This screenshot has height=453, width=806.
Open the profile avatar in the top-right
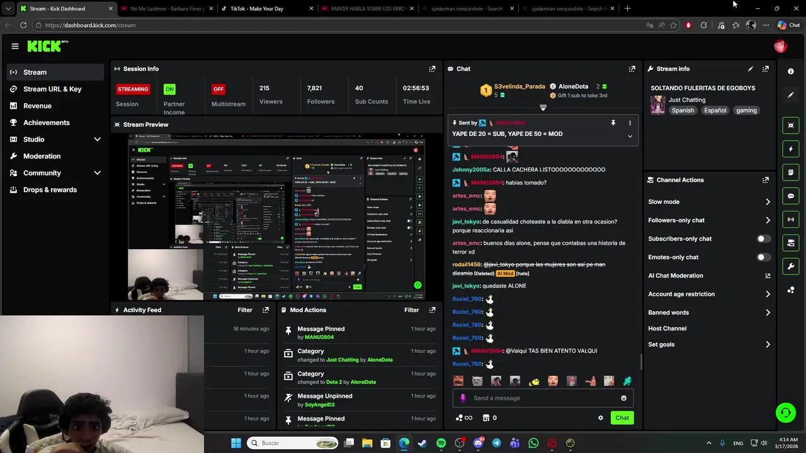coord(780,46)
